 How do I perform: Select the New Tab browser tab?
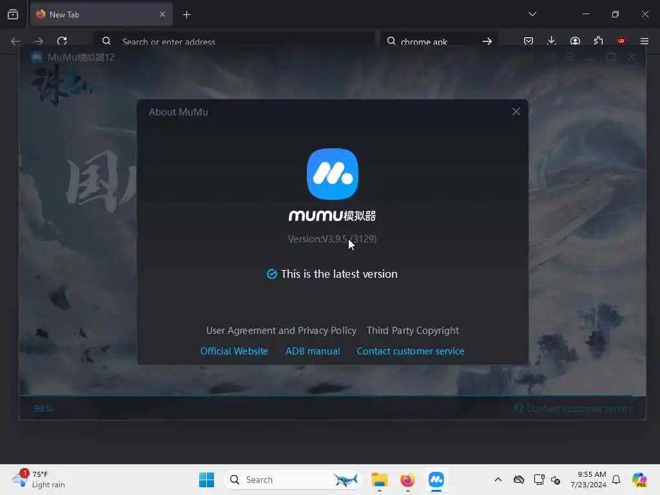[x=101, y=14]
